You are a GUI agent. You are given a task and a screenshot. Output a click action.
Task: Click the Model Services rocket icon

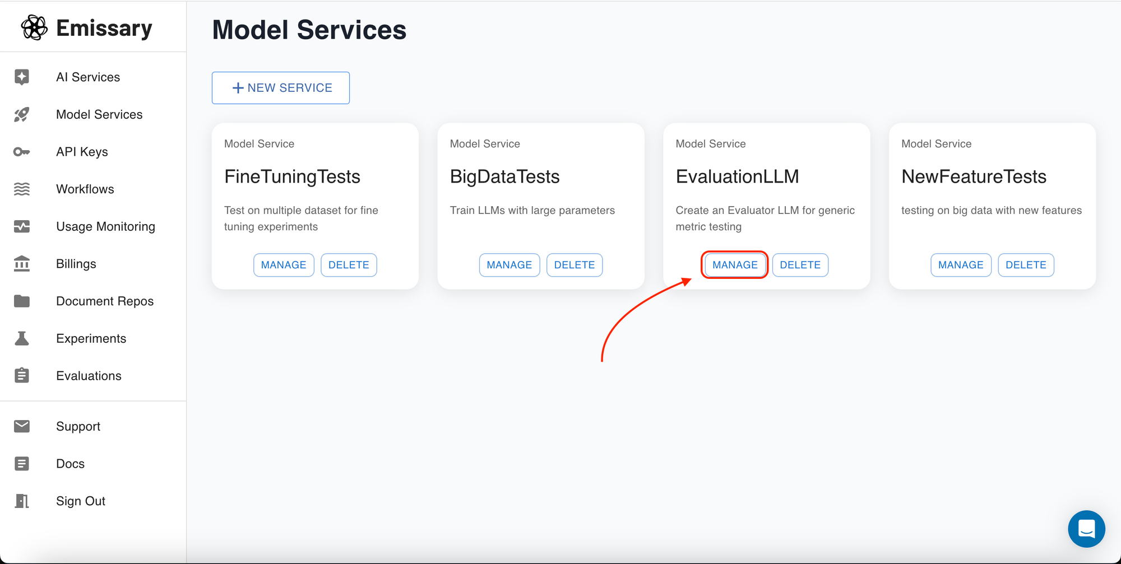tap(22, 114)
